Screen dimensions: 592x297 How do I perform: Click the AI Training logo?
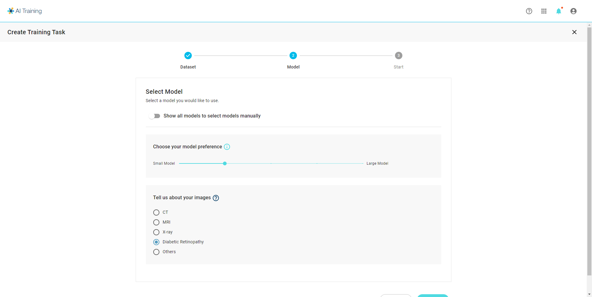coord(25,11)
